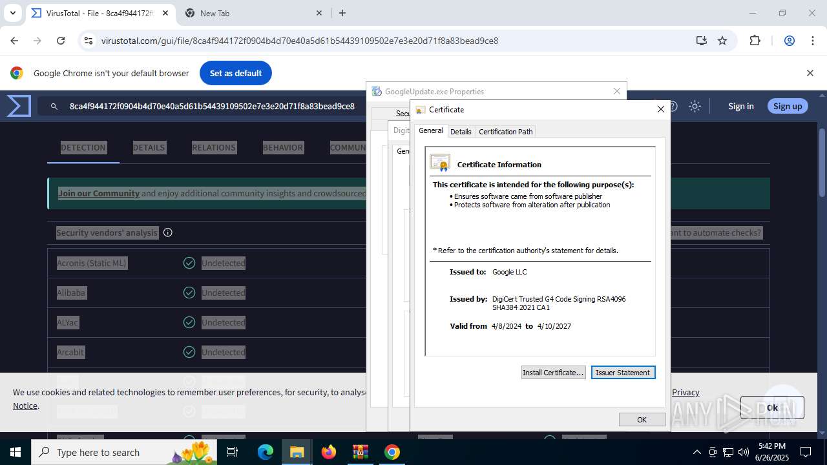This screenshot has height=465, width=827.
Task: Open the Windows notification center
Action: pyautogui.click(x=806, y=452)
